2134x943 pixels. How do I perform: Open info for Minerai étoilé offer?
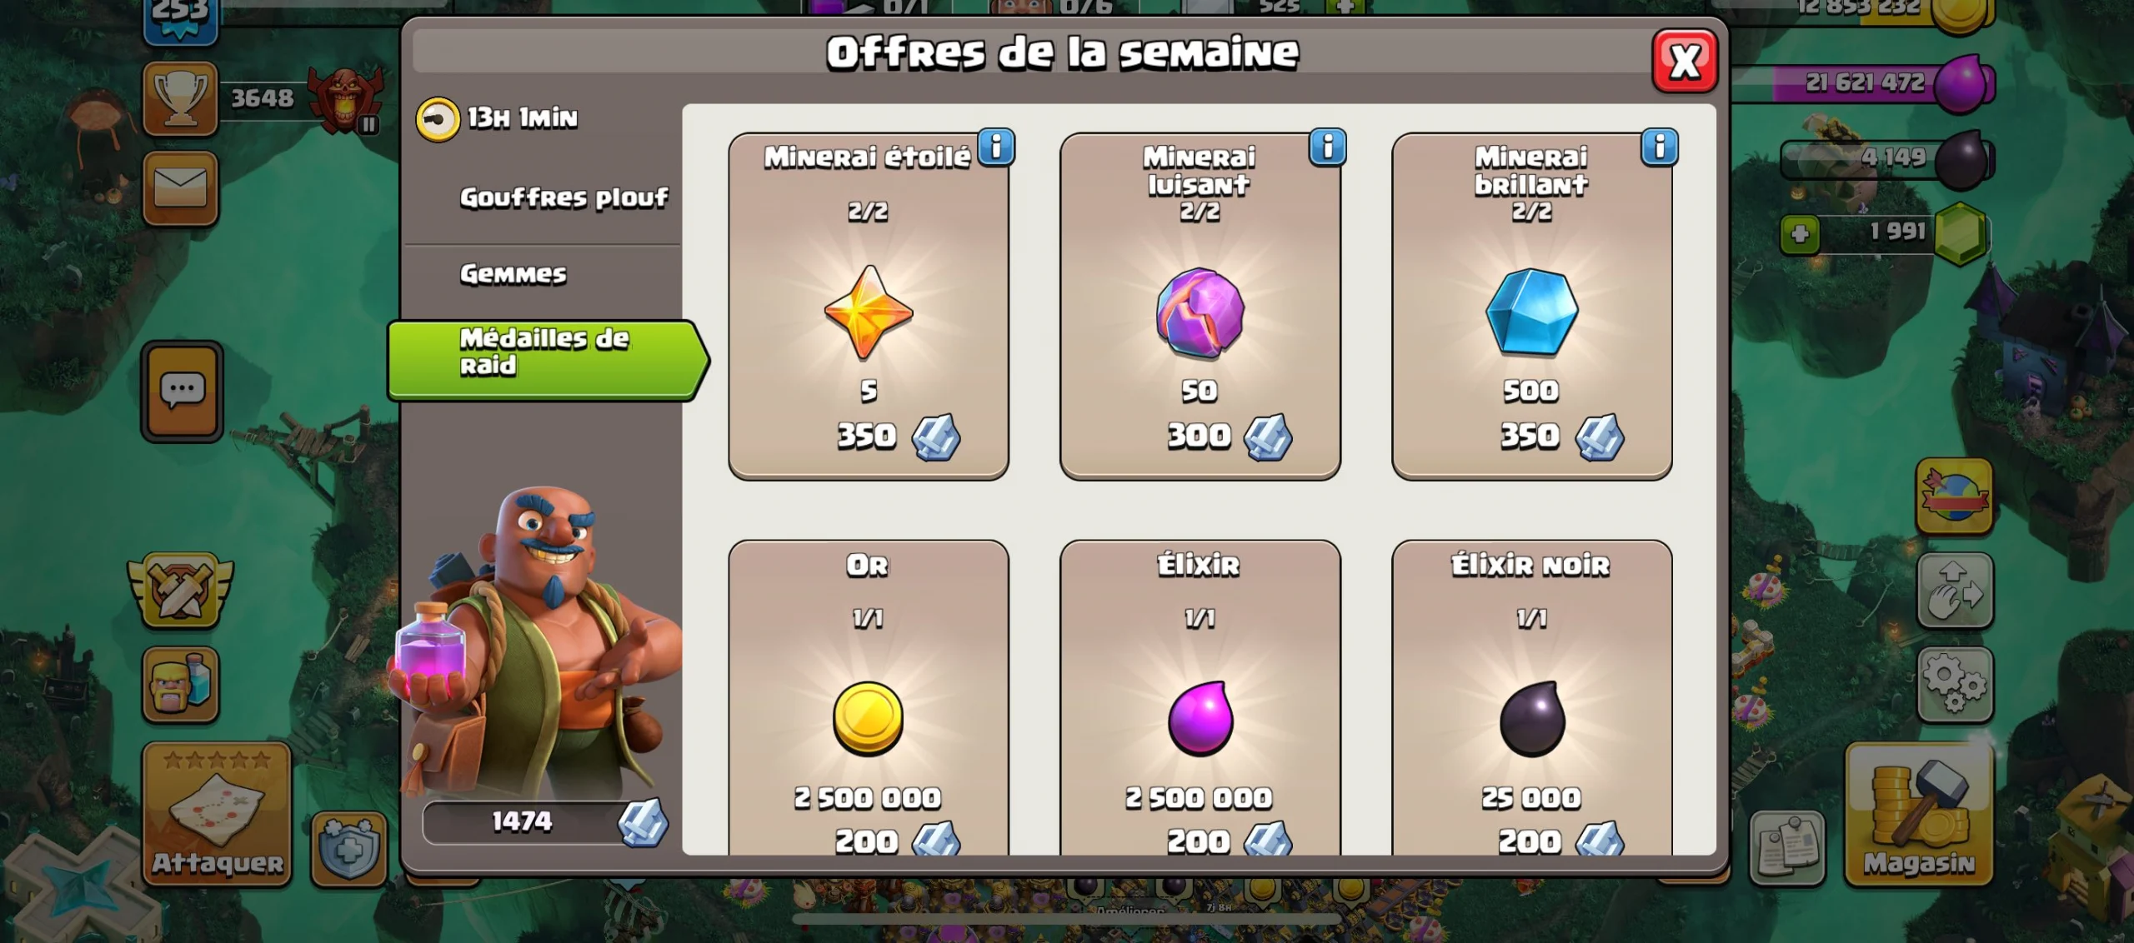click(x=996, y=147)
